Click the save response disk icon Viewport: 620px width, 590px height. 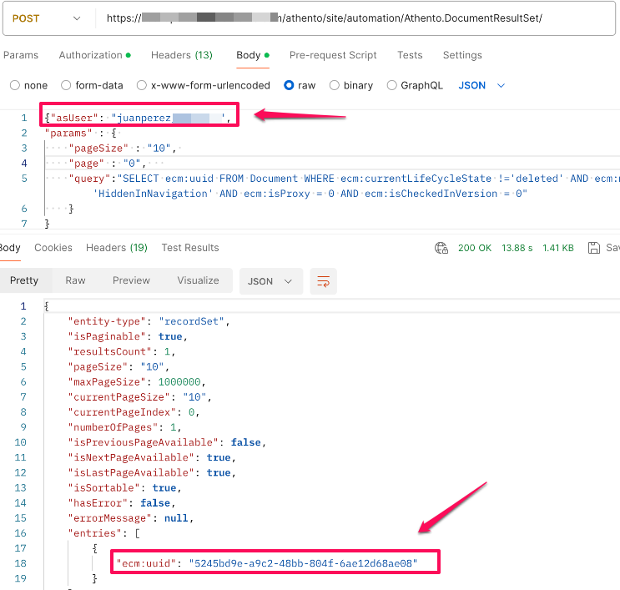click(x=594, y=248)
